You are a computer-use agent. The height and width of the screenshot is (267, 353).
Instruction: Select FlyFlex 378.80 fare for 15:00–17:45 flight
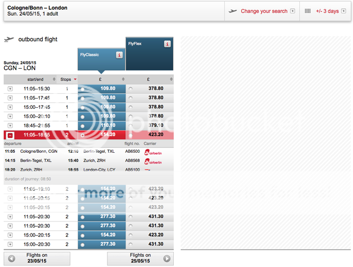(130, 107)
